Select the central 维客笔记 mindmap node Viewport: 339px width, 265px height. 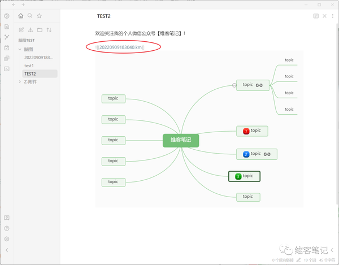coord(181,140)
